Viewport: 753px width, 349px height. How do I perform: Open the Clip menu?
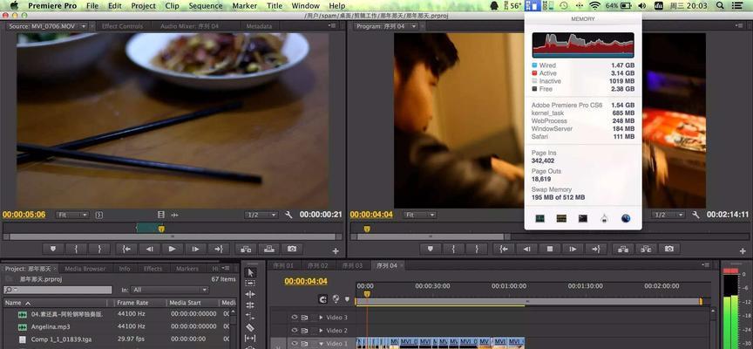click(x=172, y=6)
